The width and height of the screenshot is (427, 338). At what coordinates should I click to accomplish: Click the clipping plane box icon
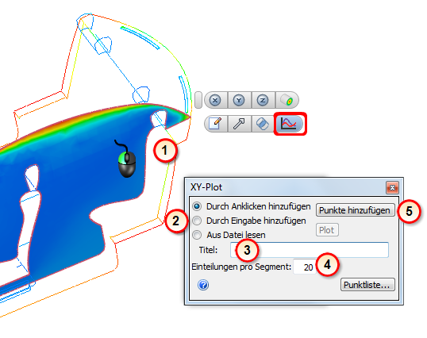click(263, 124)
